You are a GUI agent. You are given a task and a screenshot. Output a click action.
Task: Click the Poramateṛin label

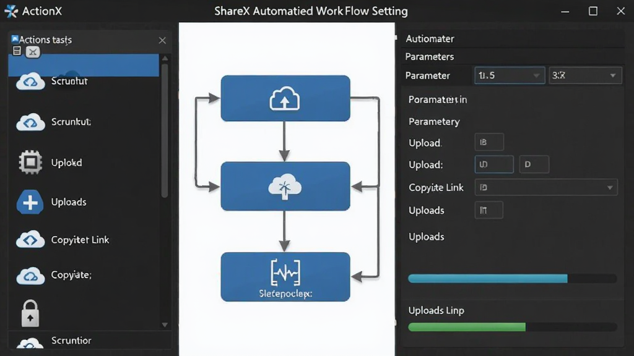438,100
